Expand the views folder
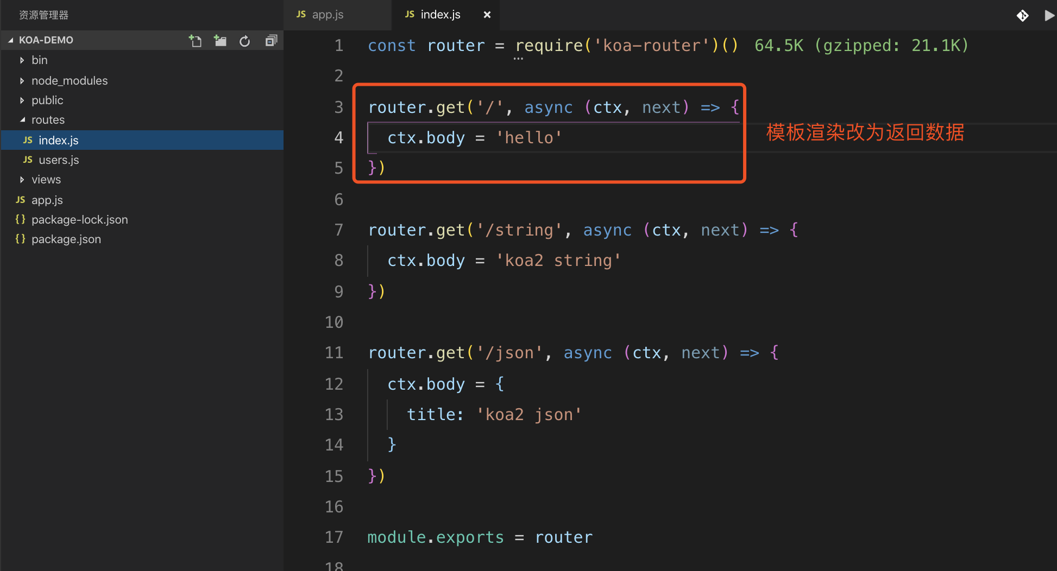 click(x=46, y=180)
